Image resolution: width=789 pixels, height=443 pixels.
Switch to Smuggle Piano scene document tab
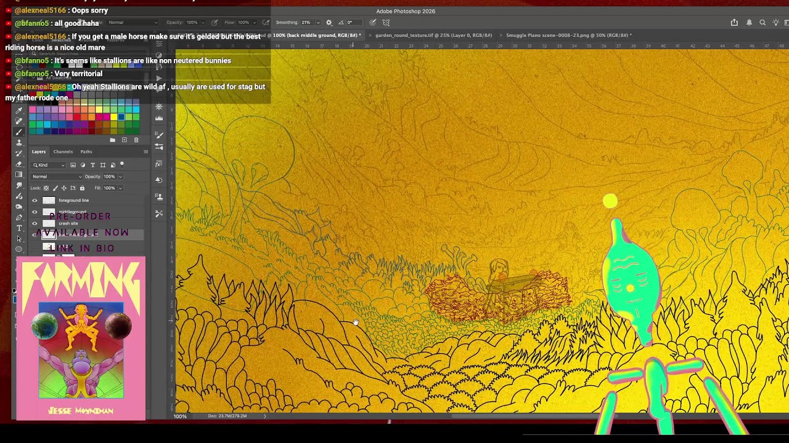click(568, 35)
